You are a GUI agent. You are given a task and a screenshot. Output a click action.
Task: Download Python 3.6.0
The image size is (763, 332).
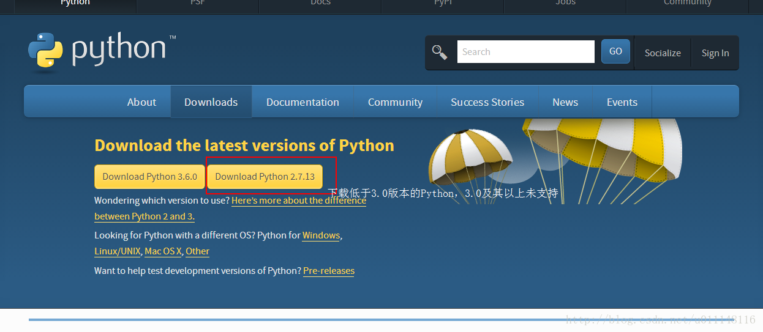pos(149,177)
